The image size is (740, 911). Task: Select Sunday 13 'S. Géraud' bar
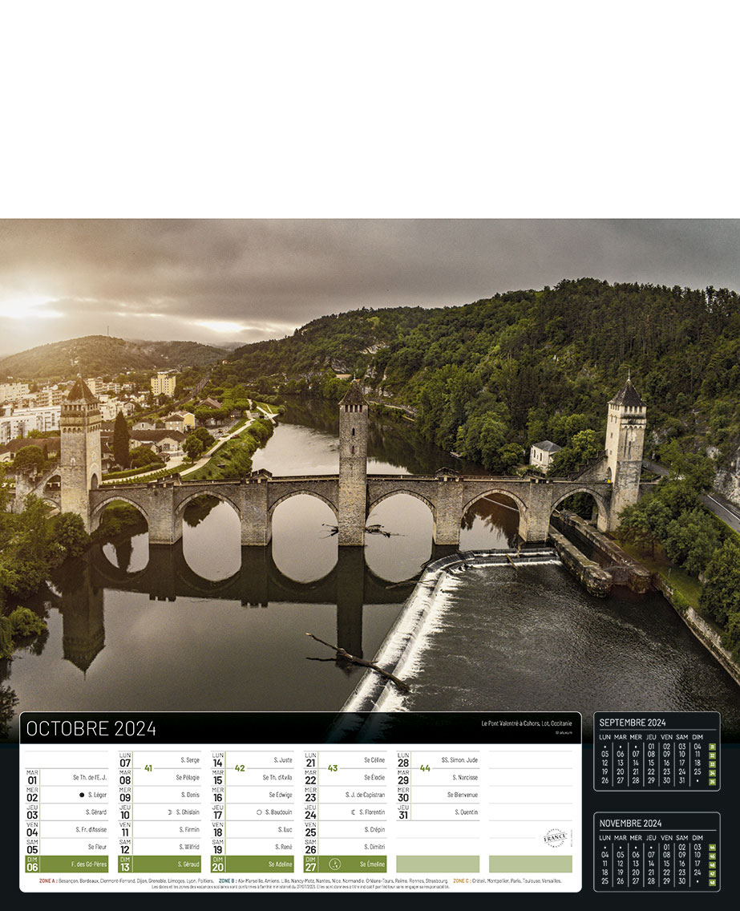pyautogui.click(x=160, y=864)
